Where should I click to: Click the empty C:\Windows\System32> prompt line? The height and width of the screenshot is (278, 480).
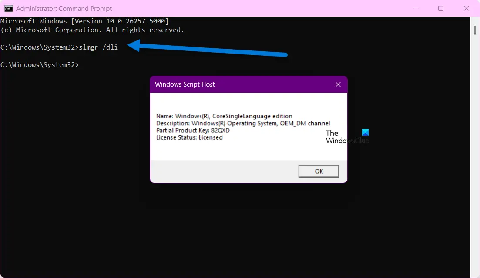coord(40,64)
